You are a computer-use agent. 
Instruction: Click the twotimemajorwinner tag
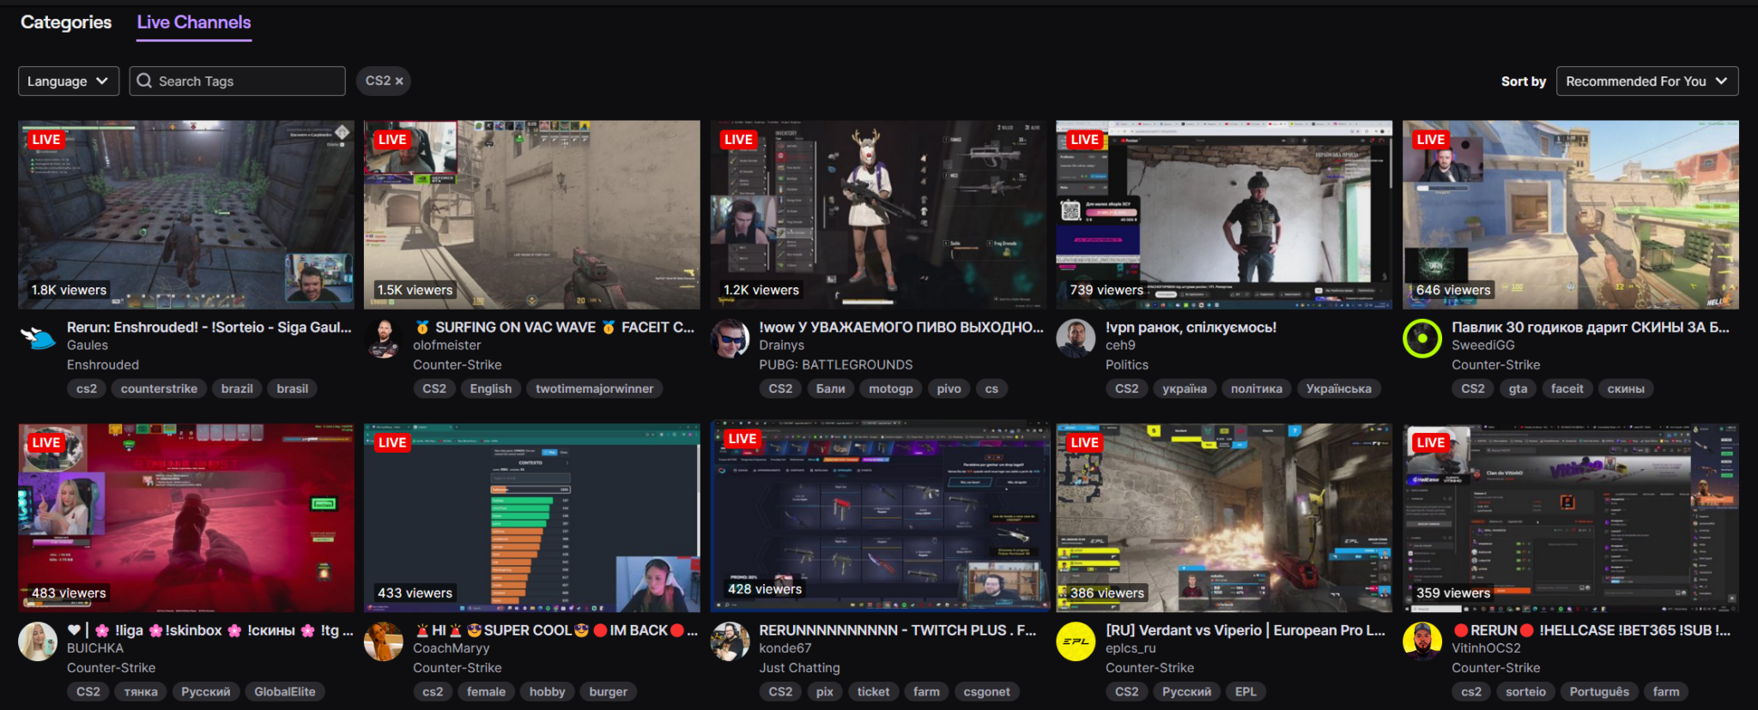595,388
